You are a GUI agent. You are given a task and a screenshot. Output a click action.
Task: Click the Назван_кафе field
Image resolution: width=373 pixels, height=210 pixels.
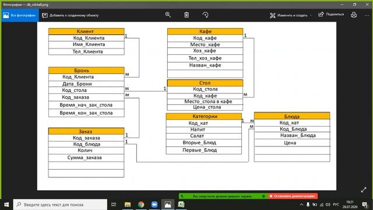coord(205,65)
